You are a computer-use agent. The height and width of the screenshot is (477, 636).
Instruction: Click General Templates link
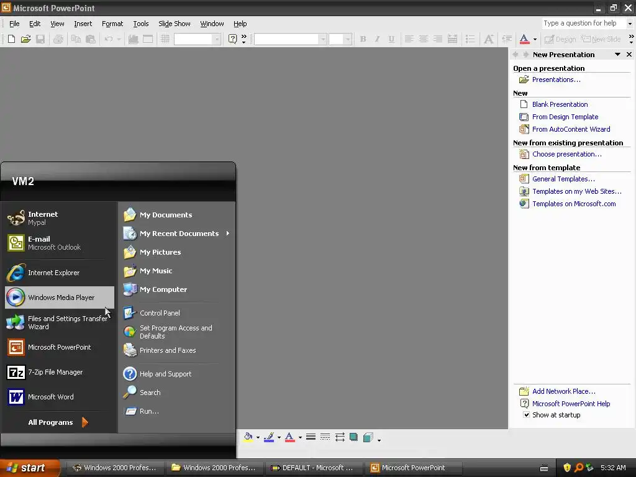point(563,179)
